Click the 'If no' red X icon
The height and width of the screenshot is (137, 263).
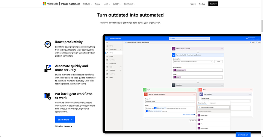coord(200,90)
